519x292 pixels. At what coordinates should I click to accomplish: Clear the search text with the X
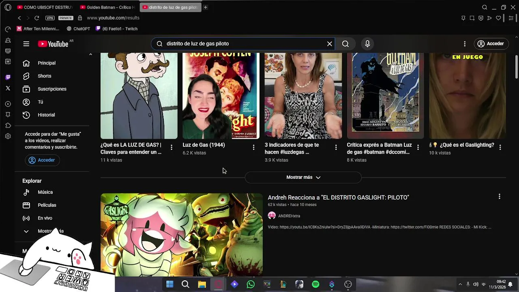[330, 44]
